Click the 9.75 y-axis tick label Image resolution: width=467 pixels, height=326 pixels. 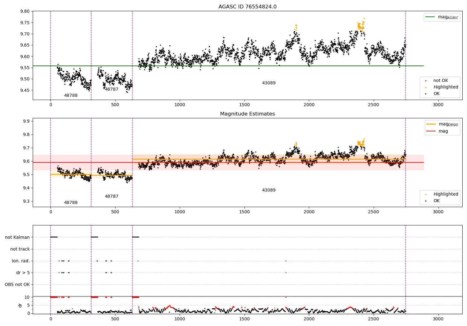[25, 23]
